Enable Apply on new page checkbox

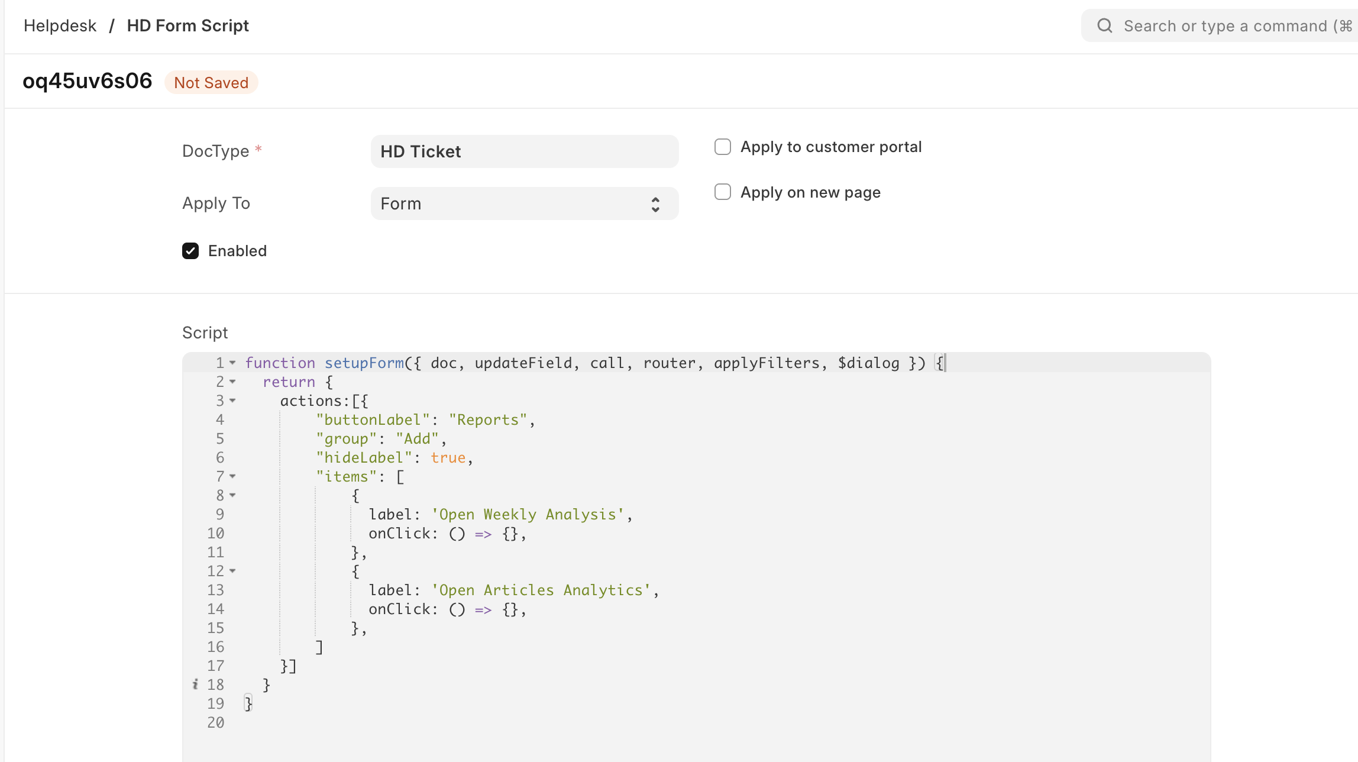[723, 192]
